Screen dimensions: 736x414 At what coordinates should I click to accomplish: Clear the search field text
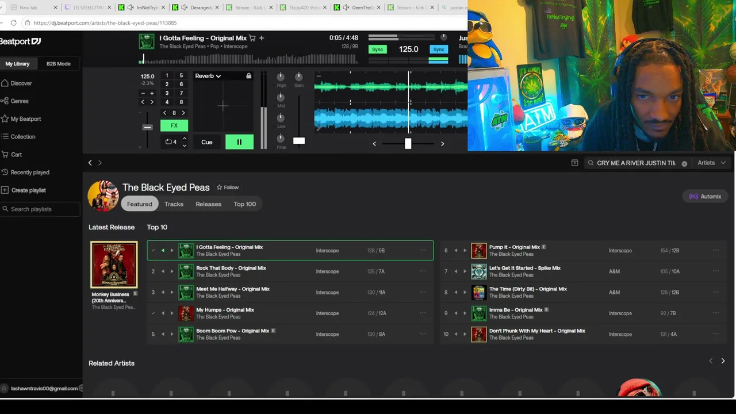pyautogui.click(x=684, y=163)
